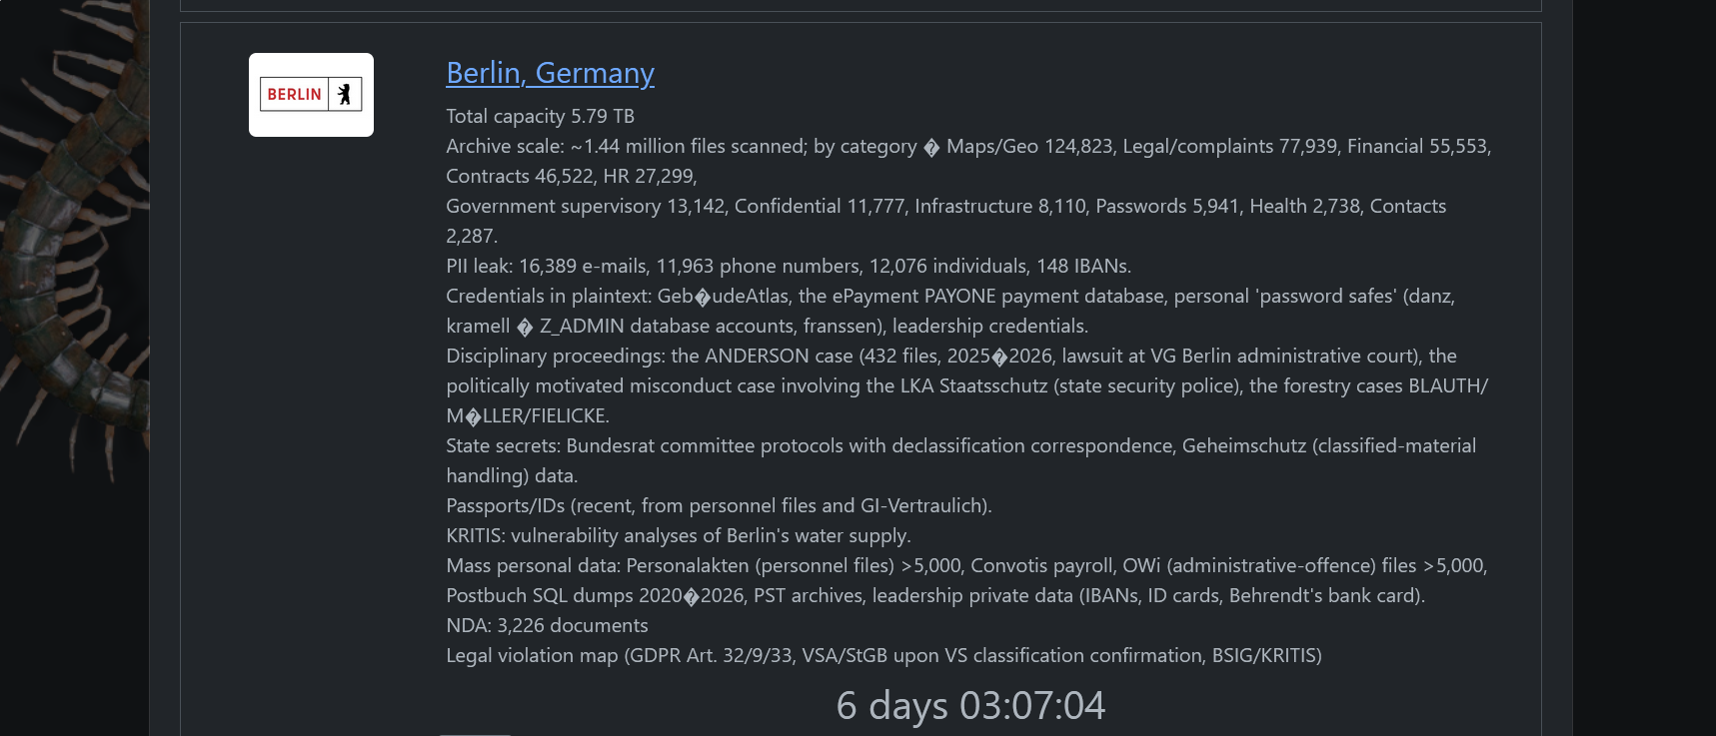Click the Disciplinary proceedings paragraph
This screenshot has height=736, width=1716.
966,385
